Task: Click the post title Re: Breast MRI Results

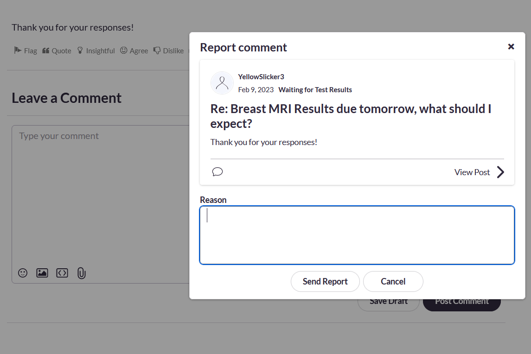Action: click(x=351, y=116)
